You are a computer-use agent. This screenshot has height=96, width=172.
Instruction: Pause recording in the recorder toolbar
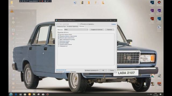tap(40, 1)
